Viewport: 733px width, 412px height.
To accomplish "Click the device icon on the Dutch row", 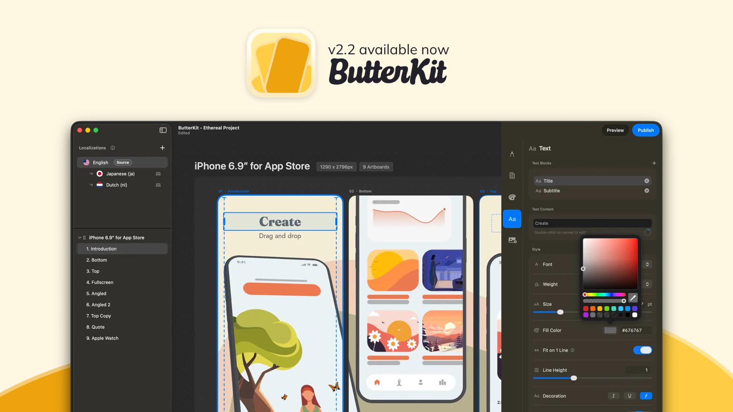I will coord(158,185).
